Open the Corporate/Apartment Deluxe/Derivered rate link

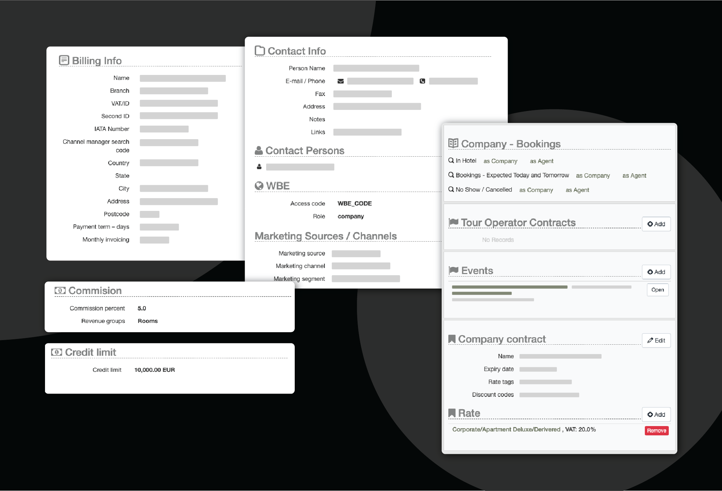(506, 430)
